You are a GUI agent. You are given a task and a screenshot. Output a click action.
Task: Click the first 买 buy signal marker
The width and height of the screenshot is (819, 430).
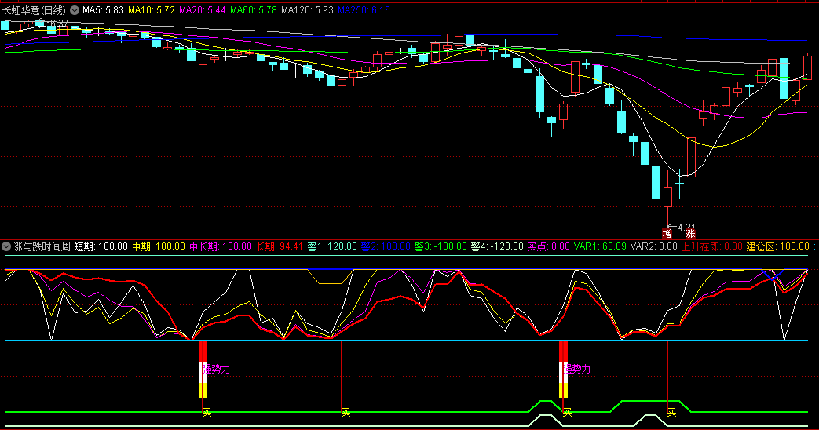point(207,412)
